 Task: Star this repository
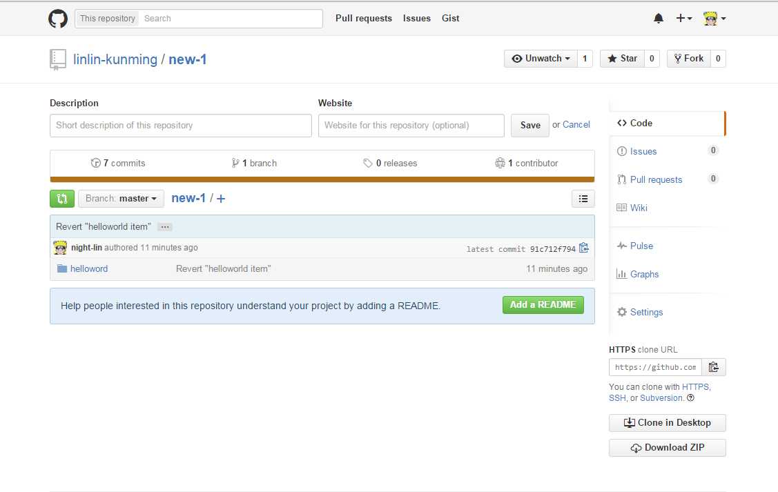[622, 59]
